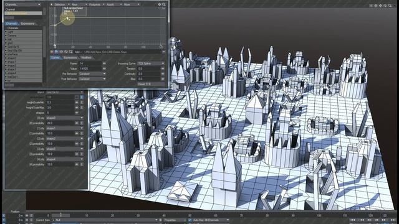Select the Move keys tool in Graph Editor toolbar
The height and width of the screenshot is (224, 399).
click(52, 52)
